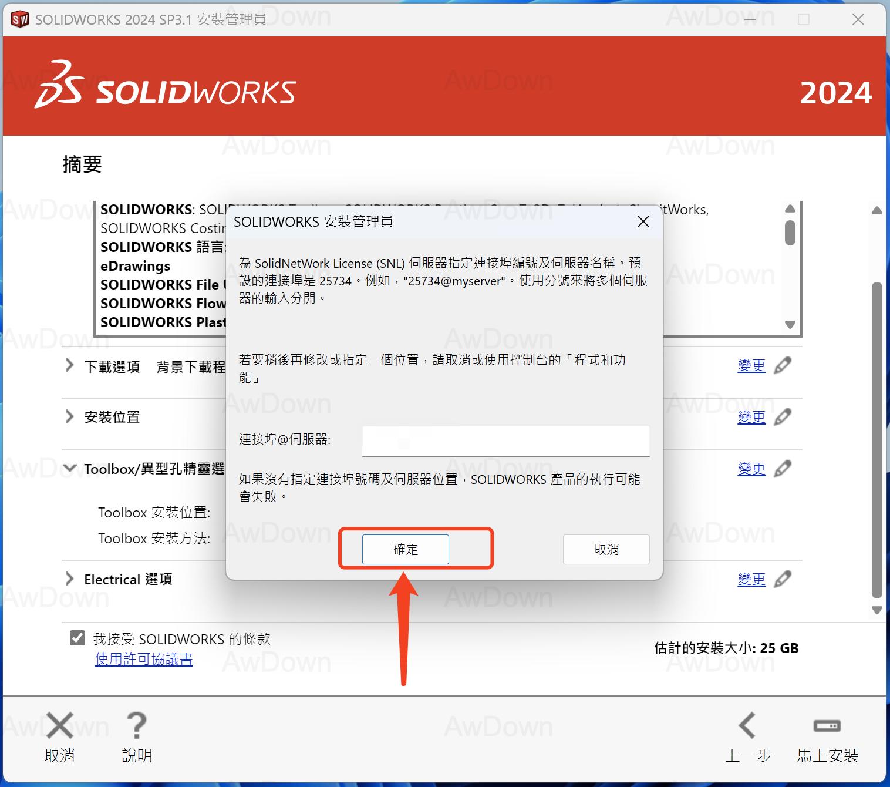Open the 使用許可協議書 link

[144, 659]
